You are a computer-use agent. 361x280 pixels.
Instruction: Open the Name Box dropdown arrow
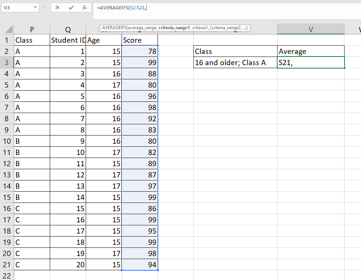tap(36, 7)
